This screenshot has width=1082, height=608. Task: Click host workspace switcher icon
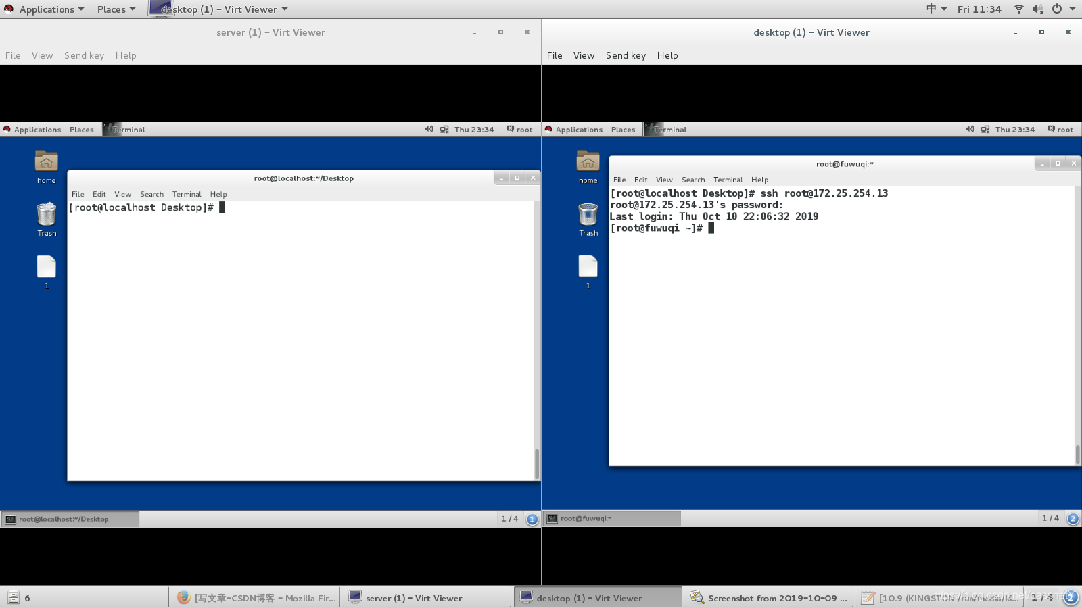[1070, 597]
